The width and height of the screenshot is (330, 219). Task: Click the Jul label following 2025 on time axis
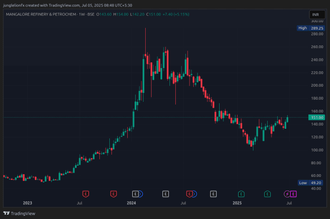pyautogui.click(x=289, y=203)
